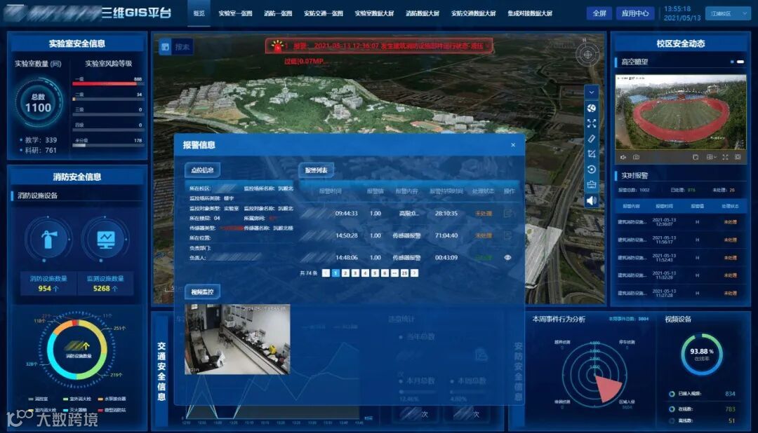758x433 pixels.
Task: Click the weekly events radar chart
Action: click(594, 373)
